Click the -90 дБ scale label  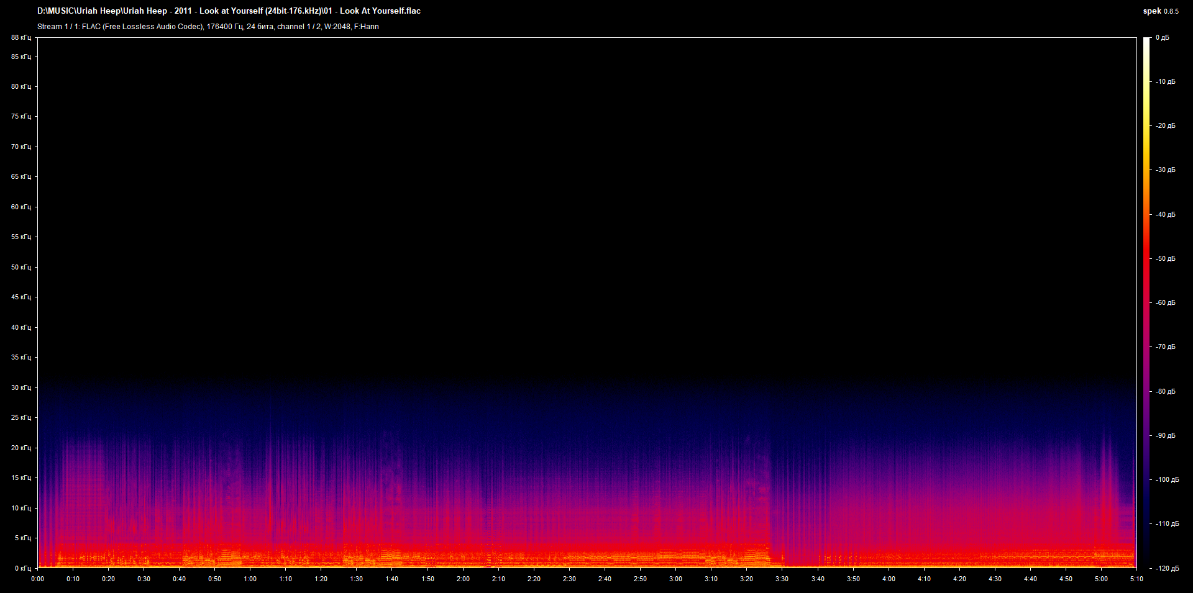(x=1165, y=436)
